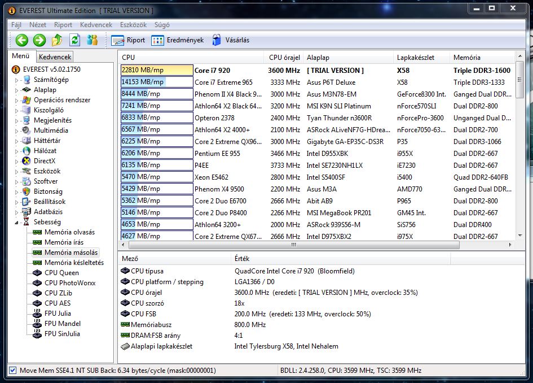The image size is (533, 383).
Task: Select the Biztonság shield icon
Action: coord(27,191)
